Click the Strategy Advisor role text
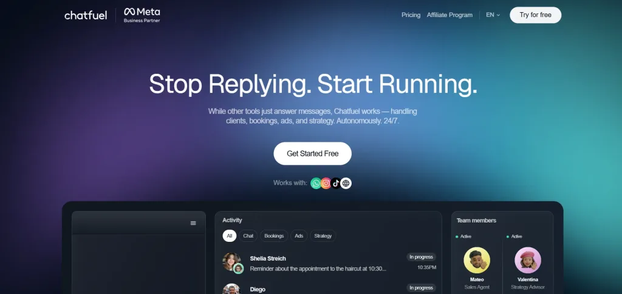This screenshot has height=294, width=622. point(528,287)
